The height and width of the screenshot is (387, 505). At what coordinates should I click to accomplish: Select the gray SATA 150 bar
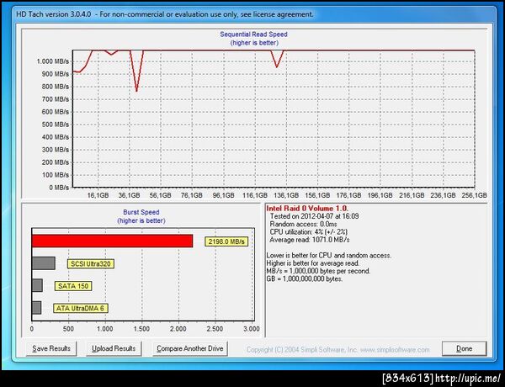[37, 285]
